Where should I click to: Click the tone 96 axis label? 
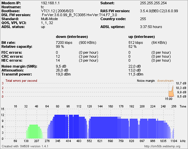coord(68,106)
